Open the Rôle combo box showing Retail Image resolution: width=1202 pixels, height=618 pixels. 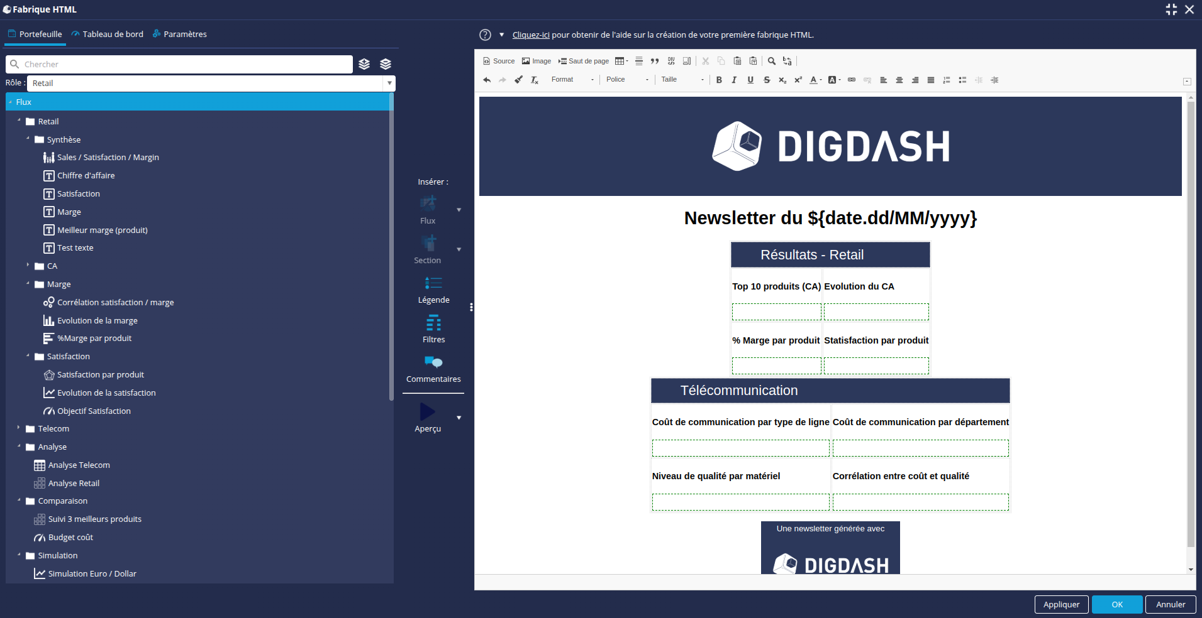pyautogui.click(x=211, y=83)
